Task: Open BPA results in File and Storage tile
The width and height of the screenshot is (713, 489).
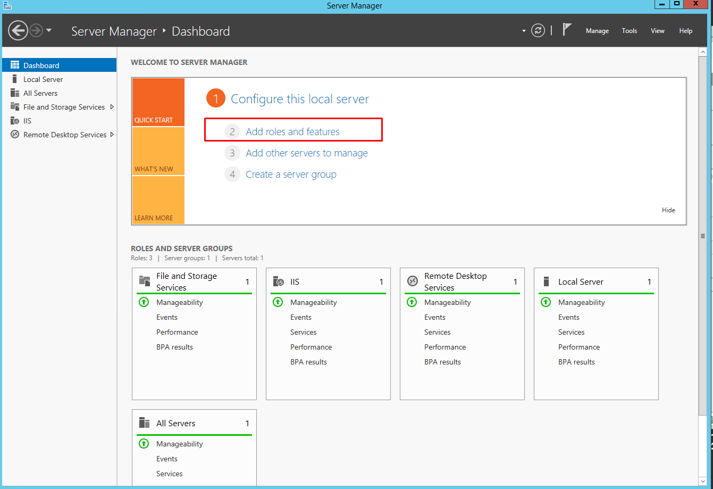Action: coord(174,347)
